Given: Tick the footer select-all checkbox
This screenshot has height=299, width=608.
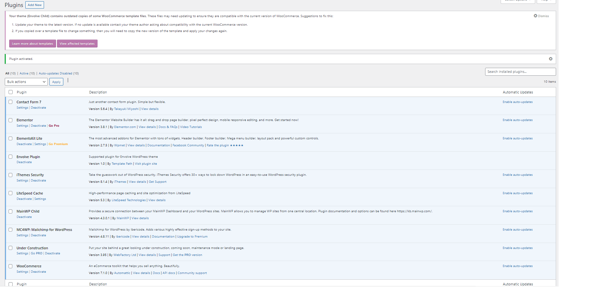Looking at the screenshot, I should pyautogui.click(x=11, y=284).
